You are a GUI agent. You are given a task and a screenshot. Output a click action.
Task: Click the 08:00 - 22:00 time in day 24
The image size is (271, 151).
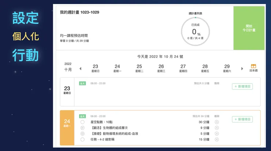click(x=98, y=116)
